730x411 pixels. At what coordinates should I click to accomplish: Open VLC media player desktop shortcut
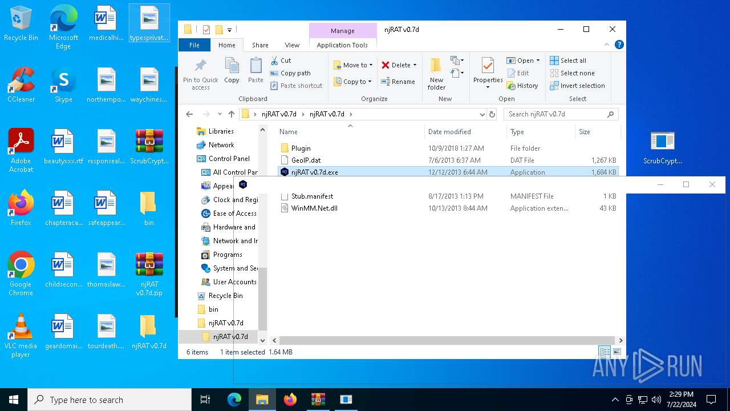pos(21,336)
